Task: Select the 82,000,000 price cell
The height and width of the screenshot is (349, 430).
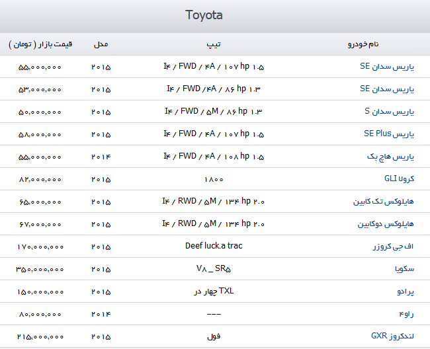Action: 40,179
